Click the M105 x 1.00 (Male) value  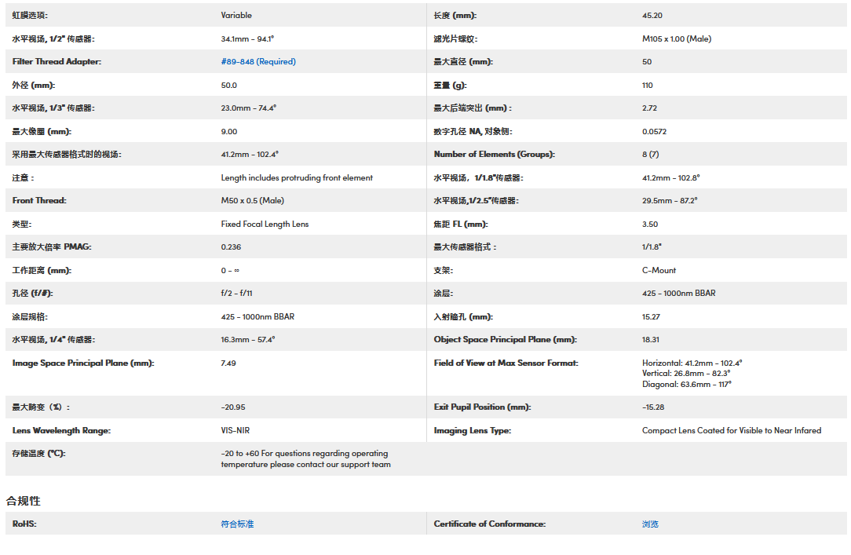(676, 38)
